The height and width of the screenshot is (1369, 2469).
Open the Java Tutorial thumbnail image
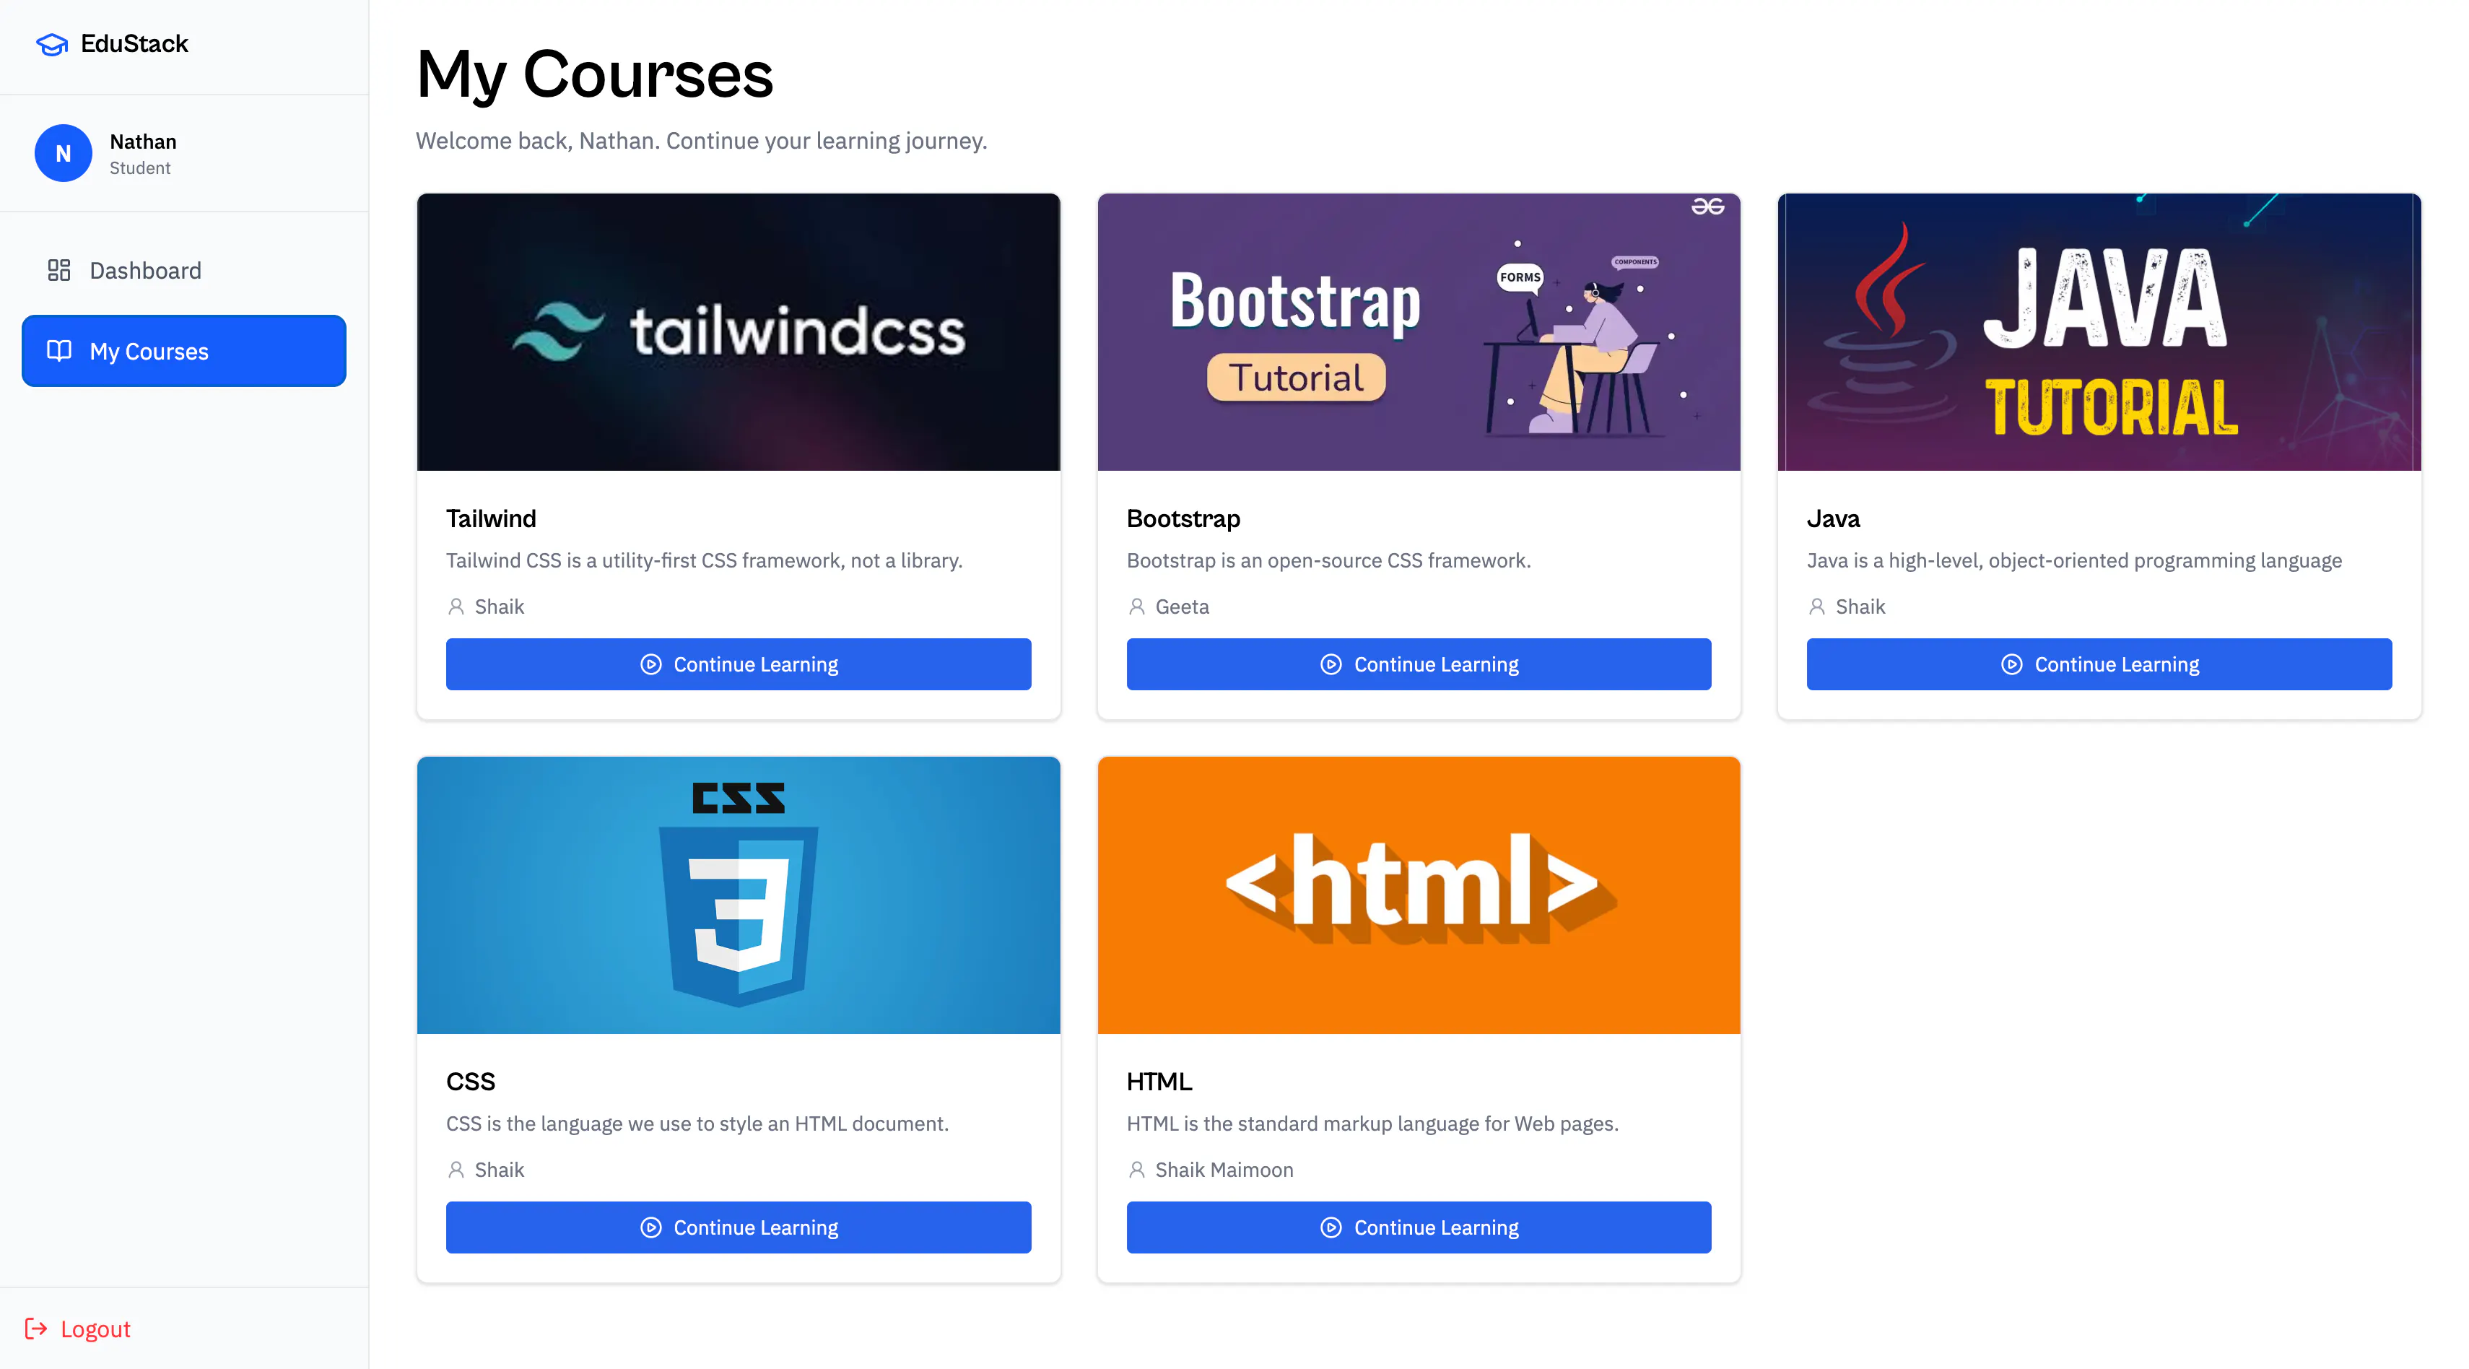[2099, 331]
